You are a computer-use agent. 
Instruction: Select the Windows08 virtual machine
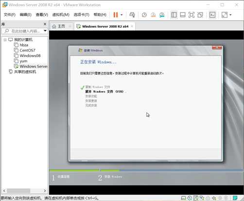click(x=30, y=55)
